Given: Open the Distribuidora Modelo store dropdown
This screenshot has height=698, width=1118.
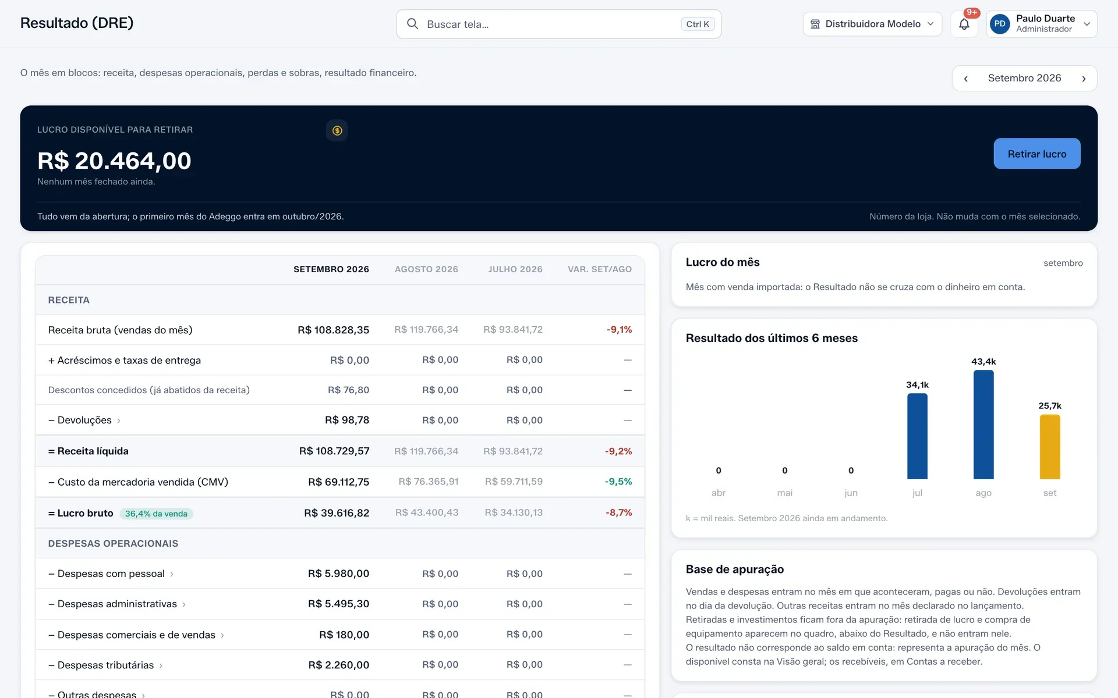Looking at the screenshot, I should pyautogui.click(x=872, y=24).
